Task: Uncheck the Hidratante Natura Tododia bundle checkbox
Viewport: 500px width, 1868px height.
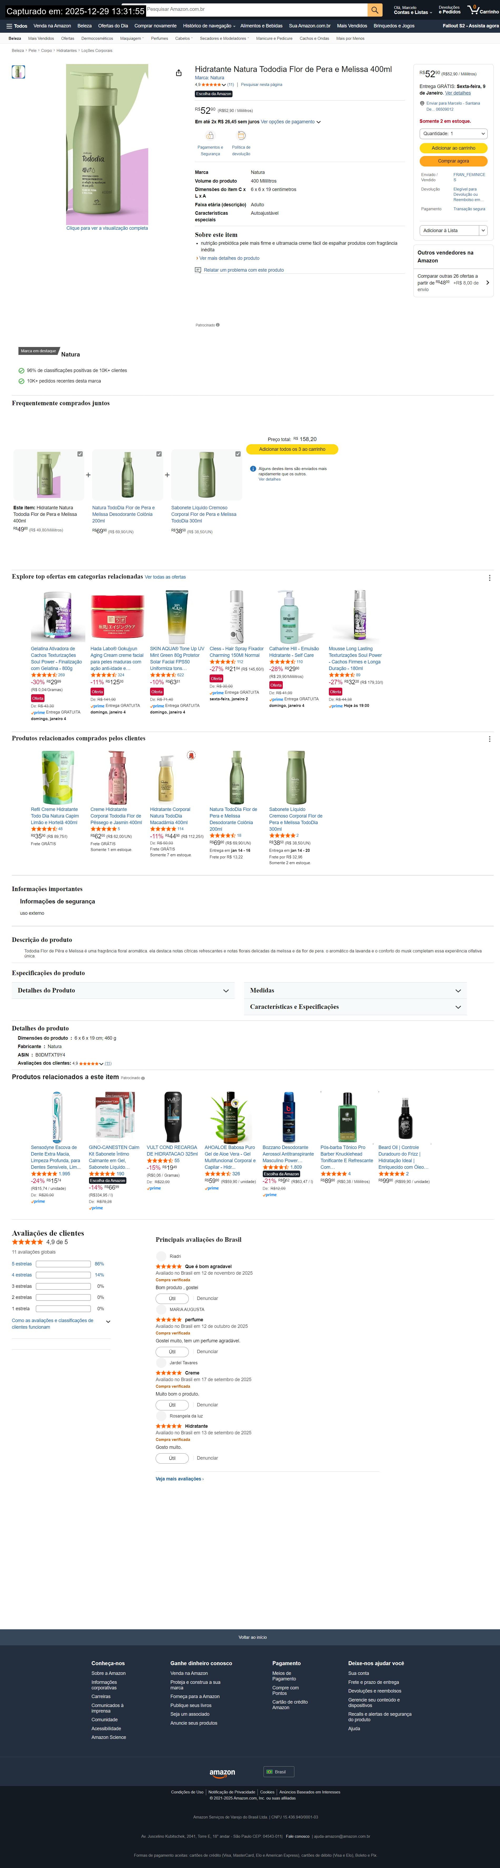Action: point(80,454)
